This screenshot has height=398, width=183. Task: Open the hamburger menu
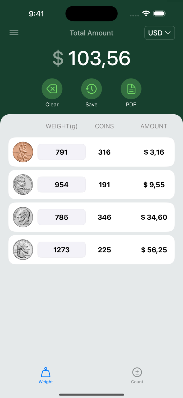click(14, 33)
